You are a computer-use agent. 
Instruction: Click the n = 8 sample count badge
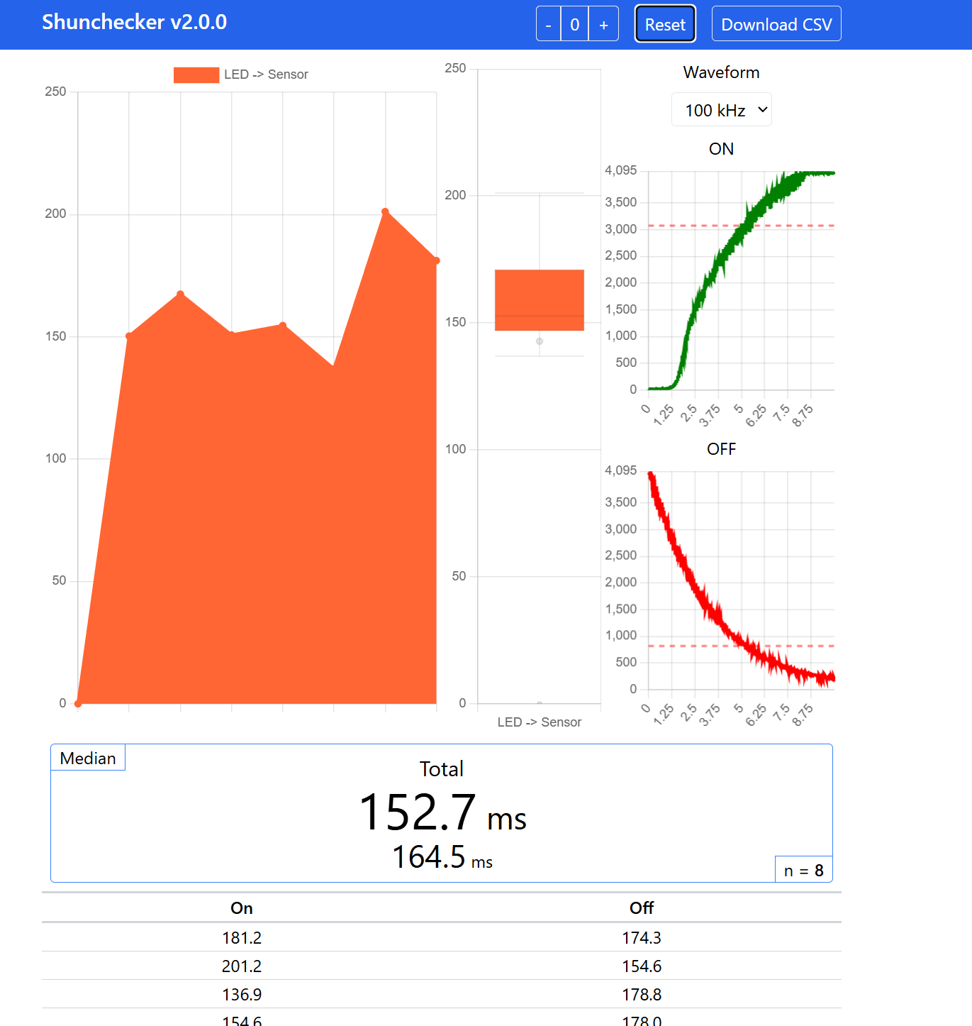pos(803,871)
